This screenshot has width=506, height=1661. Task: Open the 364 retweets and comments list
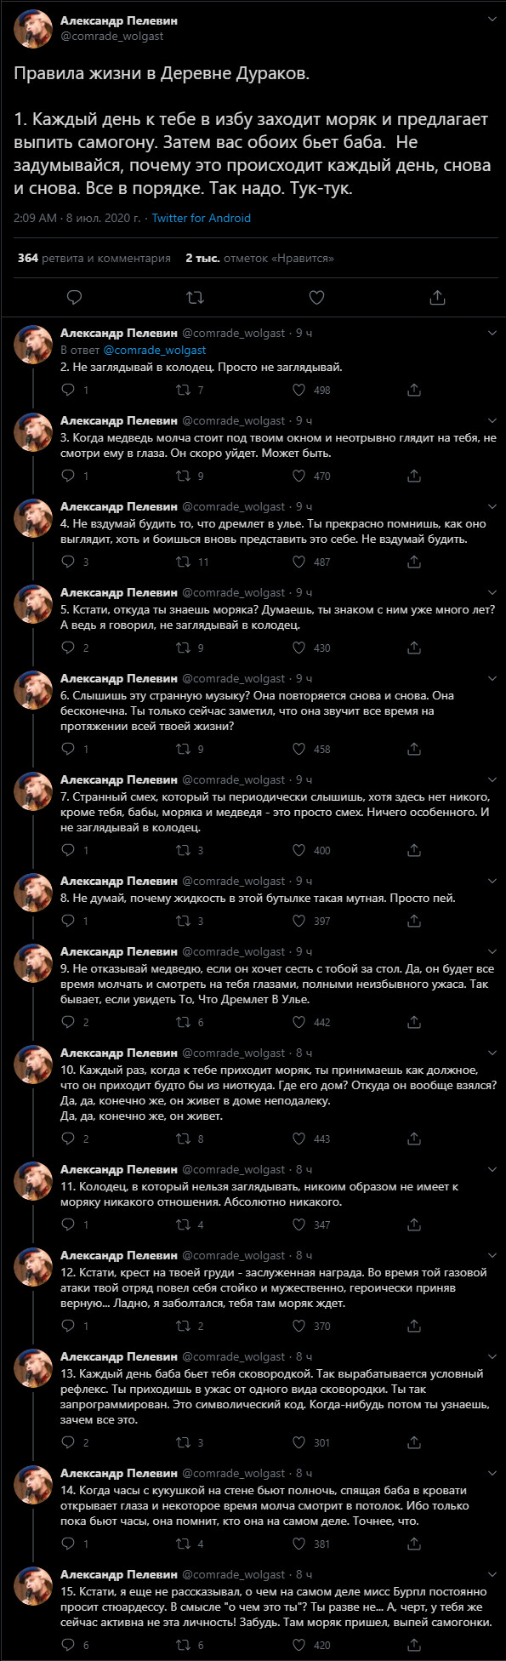(94, 258)
